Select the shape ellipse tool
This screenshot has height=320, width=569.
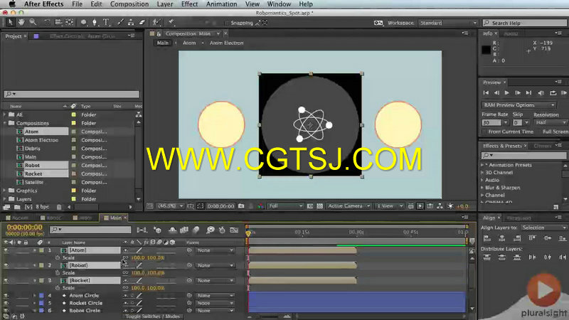[83, 23]
